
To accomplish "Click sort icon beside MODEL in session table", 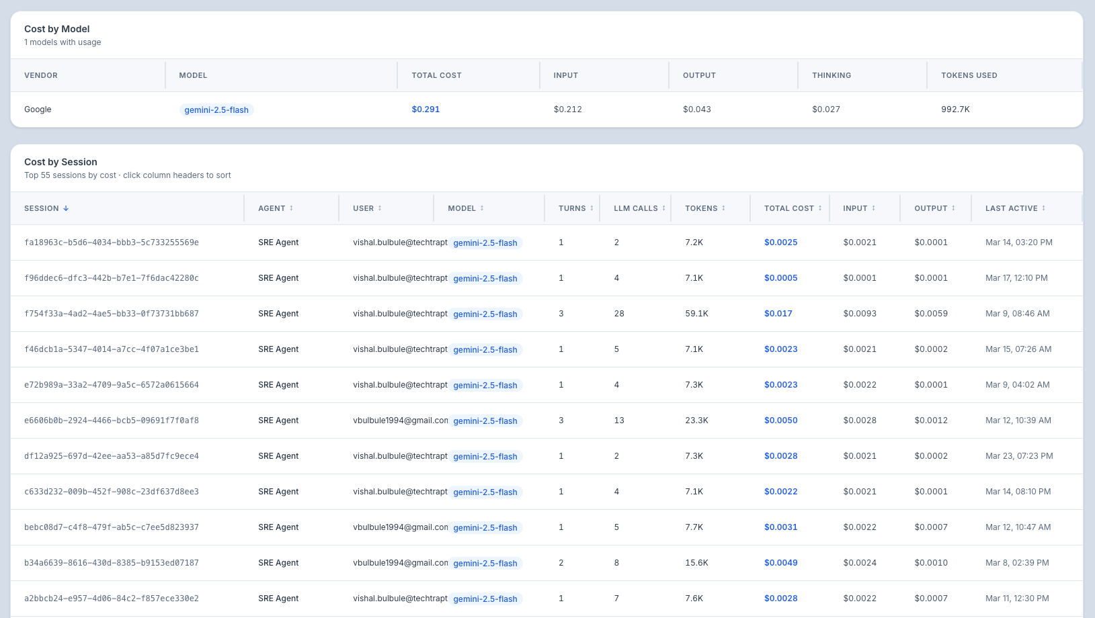I will click(482, 208).
